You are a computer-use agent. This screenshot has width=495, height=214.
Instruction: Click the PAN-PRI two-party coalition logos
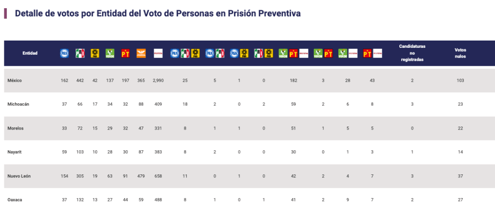[x=215, y=53]
